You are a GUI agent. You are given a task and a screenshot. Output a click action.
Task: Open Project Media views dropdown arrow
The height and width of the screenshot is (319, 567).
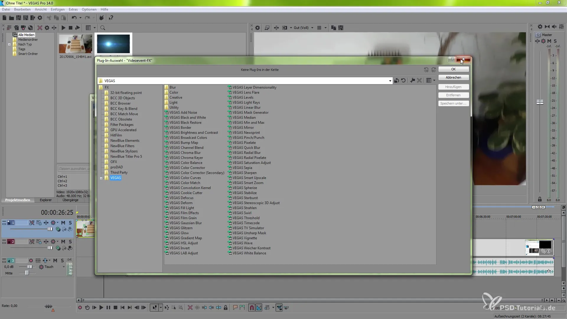pyautogui.click(x=95, y=28)
